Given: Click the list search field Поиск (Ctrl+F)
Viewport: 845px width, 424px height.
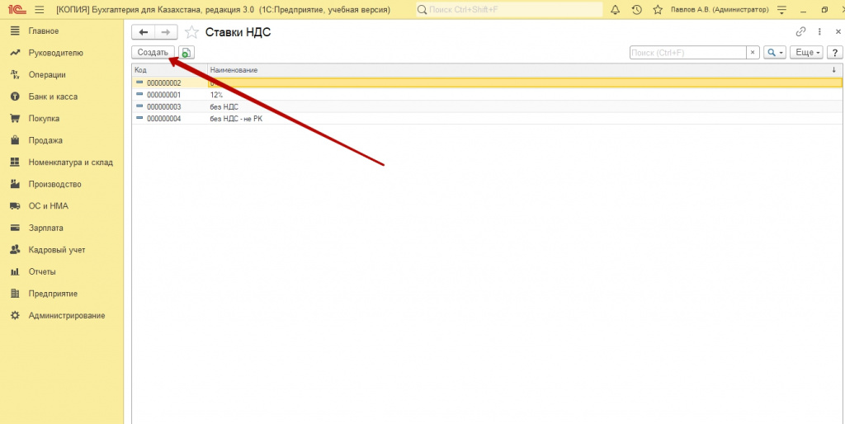Looking at the screenshot, I should [x=687, y=52].
